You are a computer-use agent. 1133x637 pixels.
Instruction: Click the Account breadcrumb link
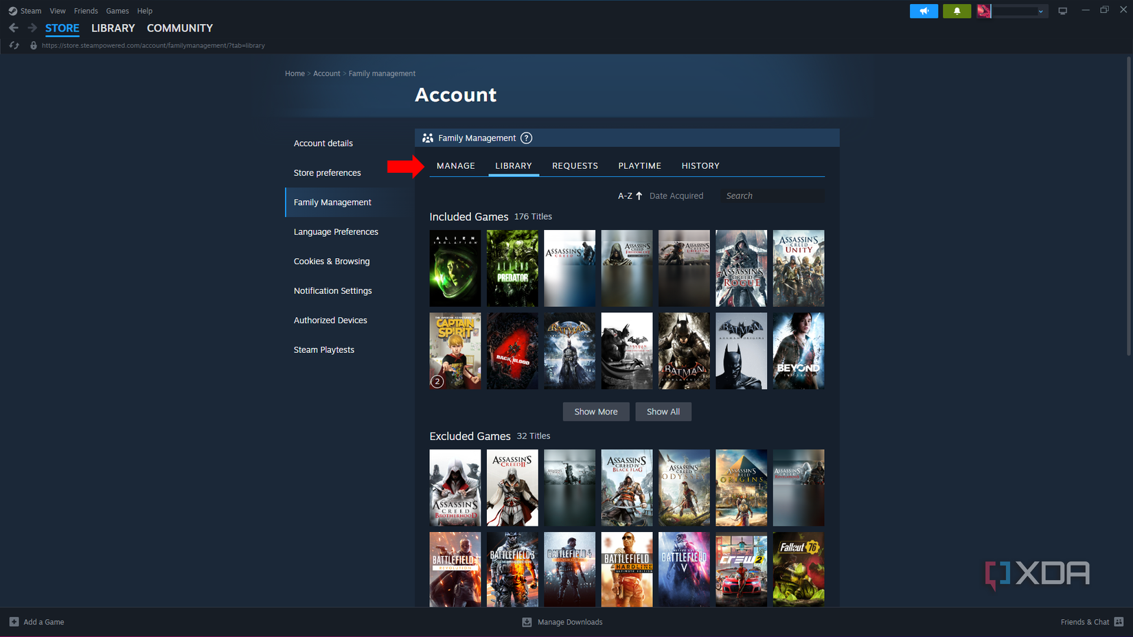pos(327,73)
